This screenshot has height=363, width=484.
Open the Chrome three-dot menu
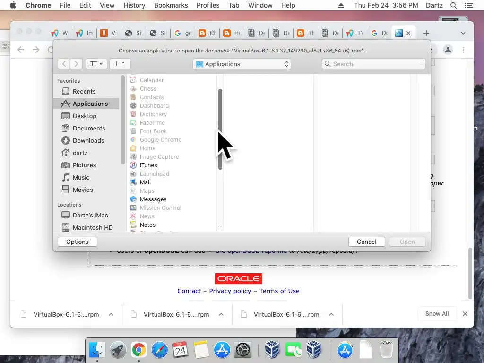[x=463, y=50]
